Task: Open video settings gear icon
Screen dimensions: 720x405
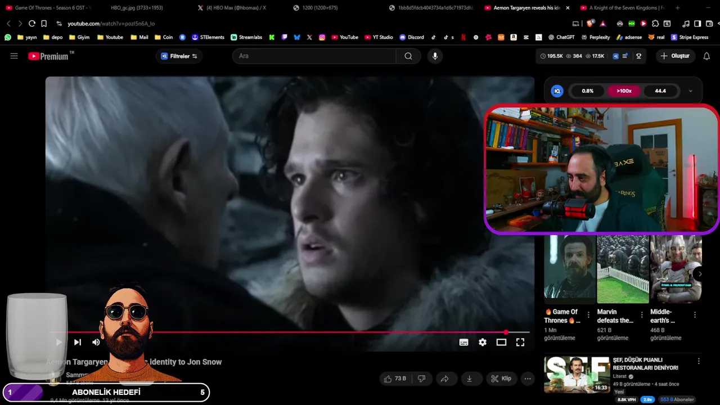Action: (483, 342)
